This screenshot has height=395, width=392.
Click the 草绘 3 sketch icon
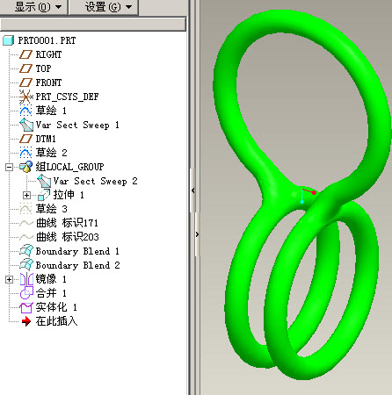(25, 209)
